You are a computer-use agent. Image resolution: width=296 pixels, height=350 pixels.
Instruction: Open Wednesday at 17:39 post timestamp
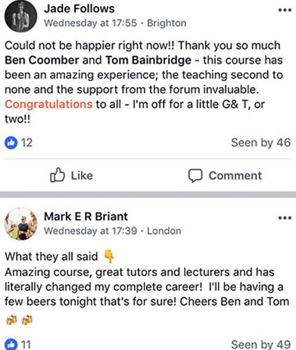coord(90,231)
